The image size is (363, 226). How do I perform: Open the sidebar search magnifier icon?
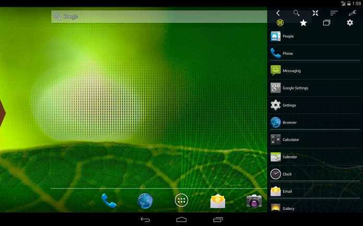pyautogui.click(x=296, y=13)
